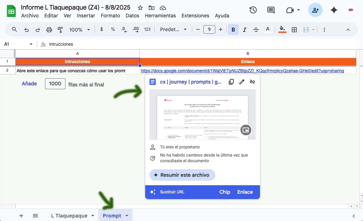Click the print icon in toolbar

49,30
